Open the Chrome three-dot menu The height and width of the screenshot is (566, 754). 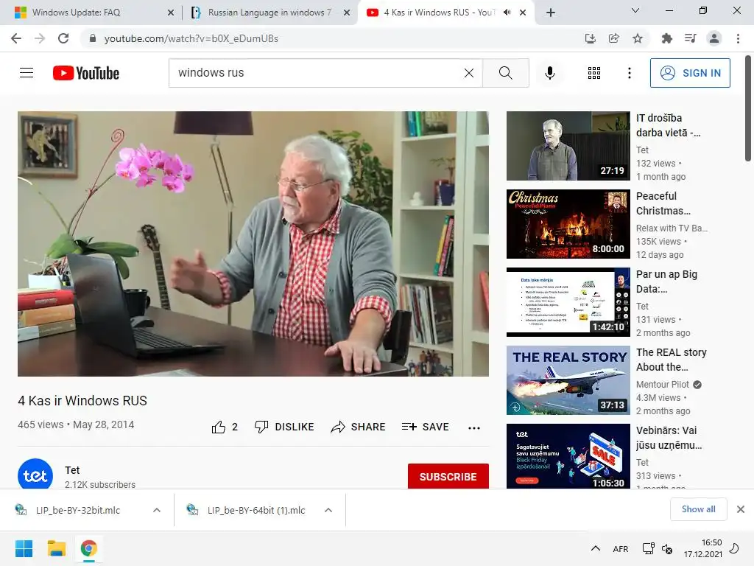click(x=738, y=38)
